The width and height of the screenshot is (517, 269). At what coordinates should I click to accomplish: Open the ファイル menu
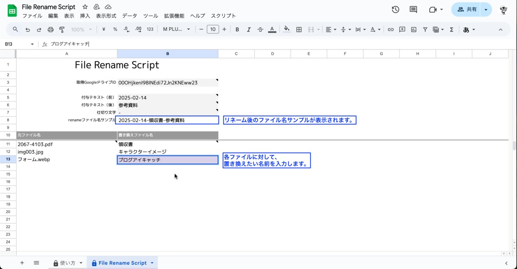tap(32, 16)
